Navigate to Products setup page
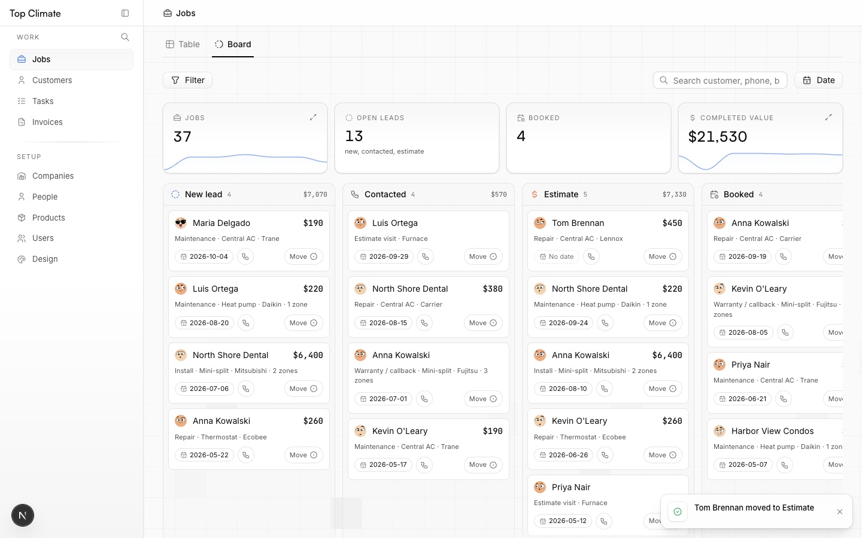The height and width of the screenshot is (538, 862). (x=71, y=218)
